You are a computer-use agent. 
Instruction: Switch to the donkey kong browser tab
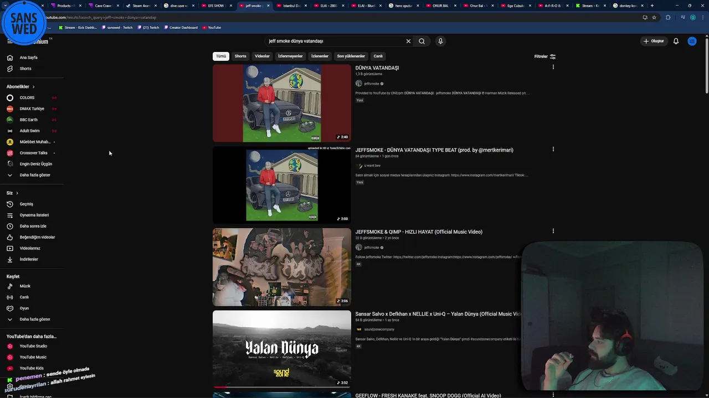pos(627,6)
